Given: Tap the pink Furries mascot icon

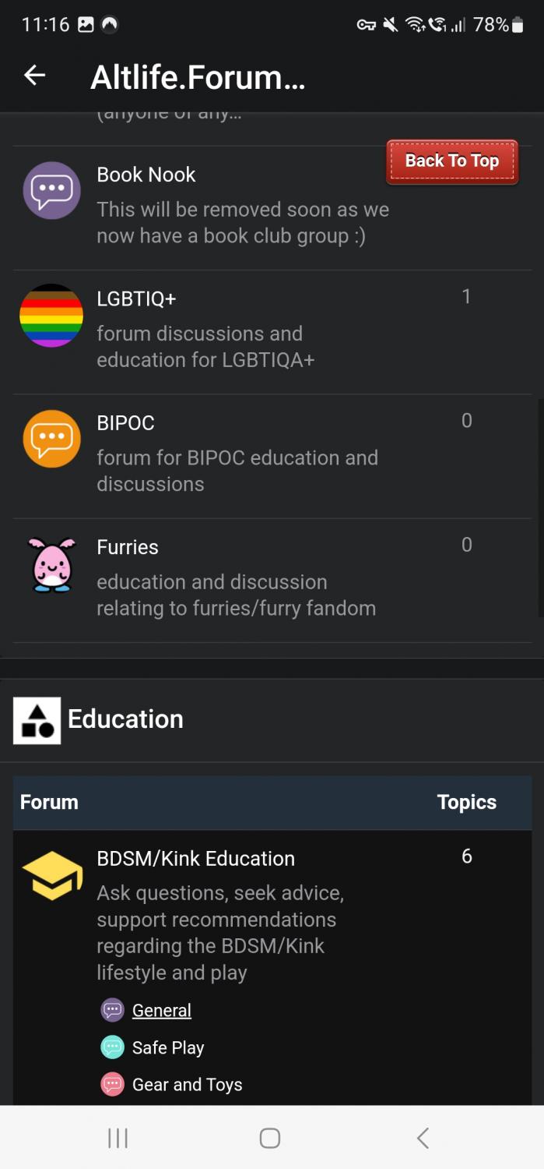Looking at the screenshot, I should pos(51,564).
